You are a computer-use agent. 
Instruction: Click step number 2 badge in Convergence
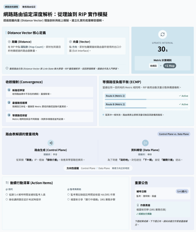pos(9,103)
